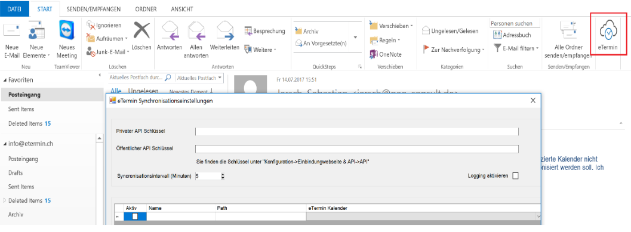Image resolution: width=631 pixels, height=232 pixels.
Task: Open the Aufräumen dropdown
Action: click(107, 39)
